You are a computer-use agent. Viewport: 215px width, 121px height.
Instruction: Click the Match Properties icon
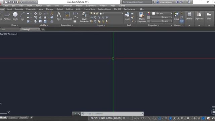click(142, 17)
